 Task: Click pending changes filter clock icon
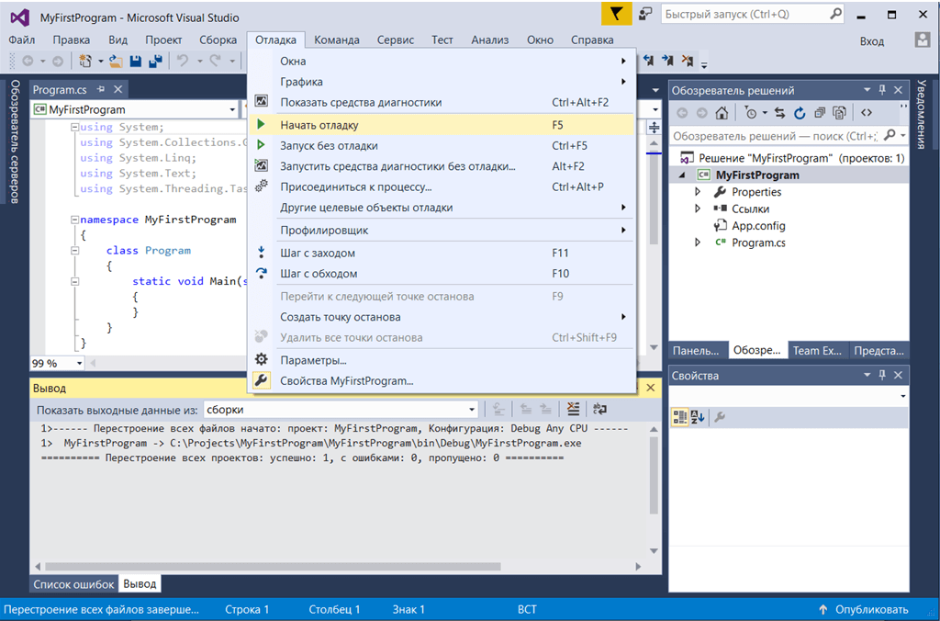coord(750,112)
